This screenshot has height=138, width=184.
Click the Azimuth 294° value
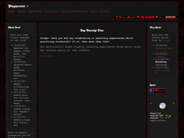click(x=162, y=116)
